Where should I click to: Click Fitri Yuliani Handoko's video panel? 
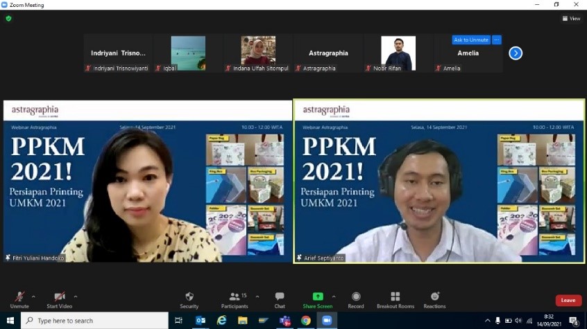click(x=148, y=181)
